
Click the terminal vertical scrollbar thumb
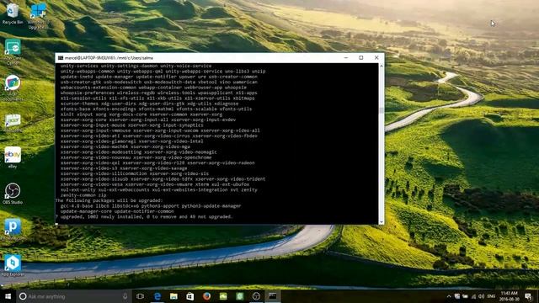pyautogui.click(x=382, y=110)
